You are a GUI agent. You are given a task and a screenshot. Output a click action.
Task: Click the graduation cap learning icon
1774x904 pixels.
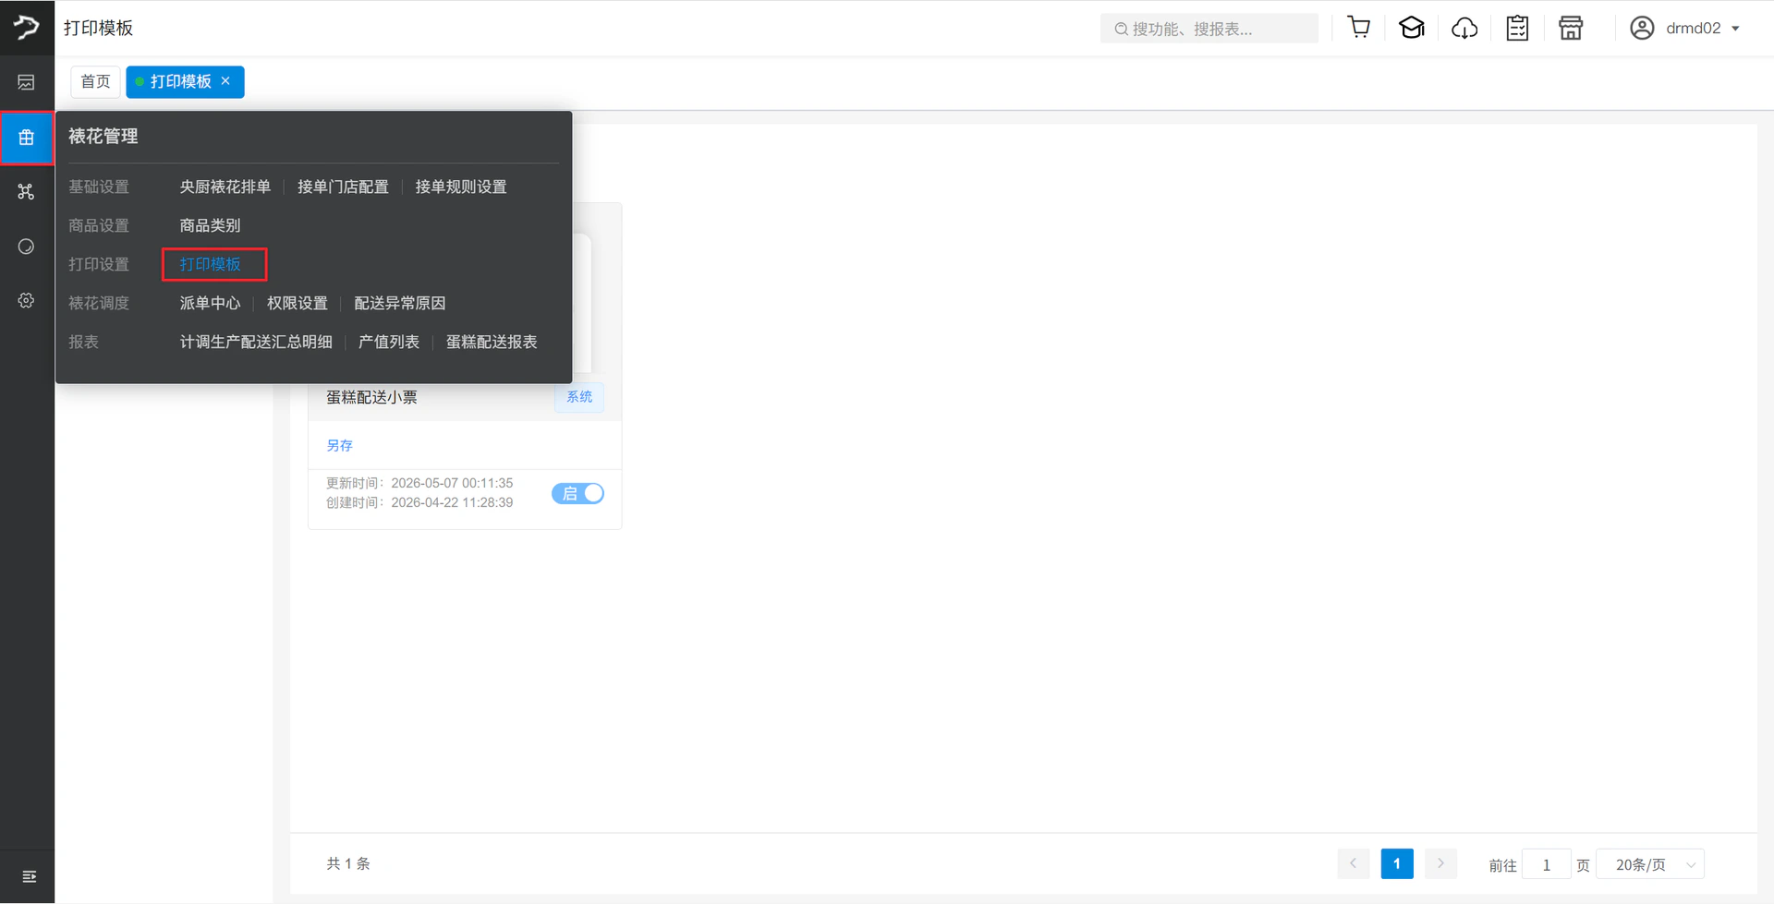[1412, 28]
